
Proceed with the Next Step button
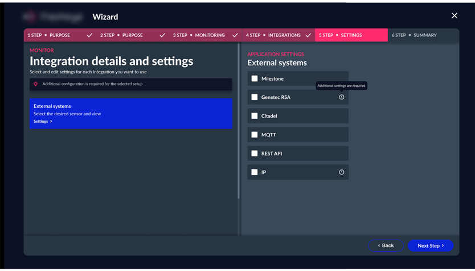point(430,245)
